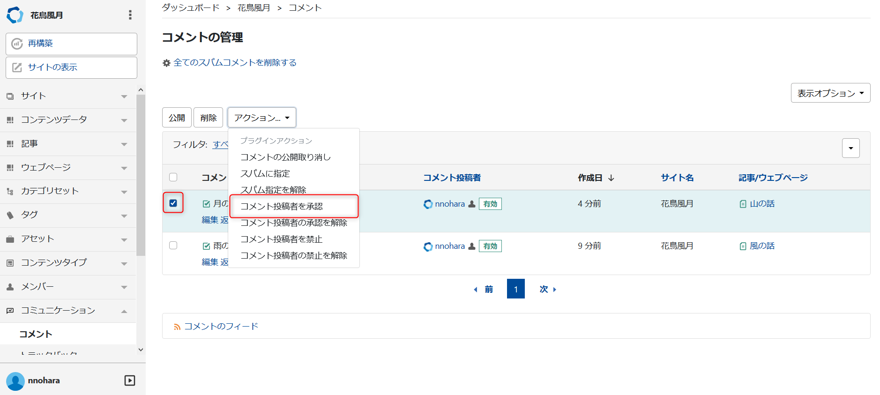
Task: Toggle the select-all checkbox in table header
Action: pyautogui.click(x=173, y=177)
